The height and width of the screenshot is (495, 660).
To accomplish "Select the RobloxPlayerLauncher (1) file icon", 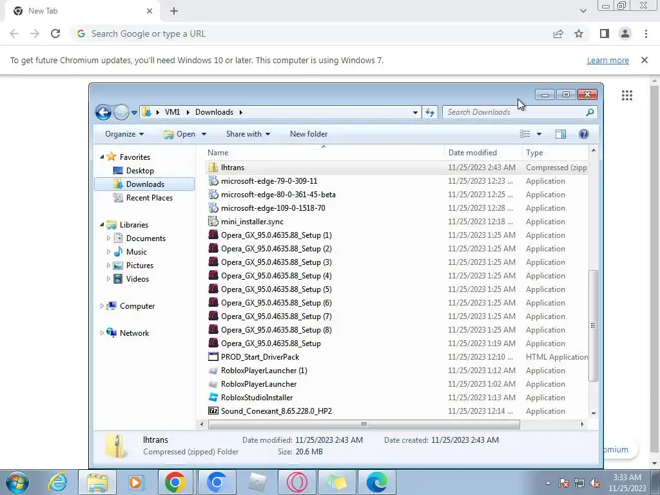I will point(213,371).
